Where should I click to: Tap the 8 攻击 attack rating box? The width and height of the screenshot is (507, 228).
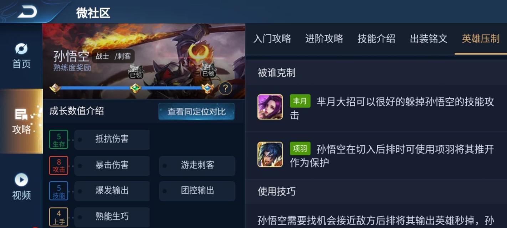click(x=59, y=166)
